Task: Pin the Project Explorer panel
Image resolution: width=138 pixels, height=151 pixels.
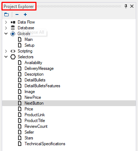Action: click(126, 6)
